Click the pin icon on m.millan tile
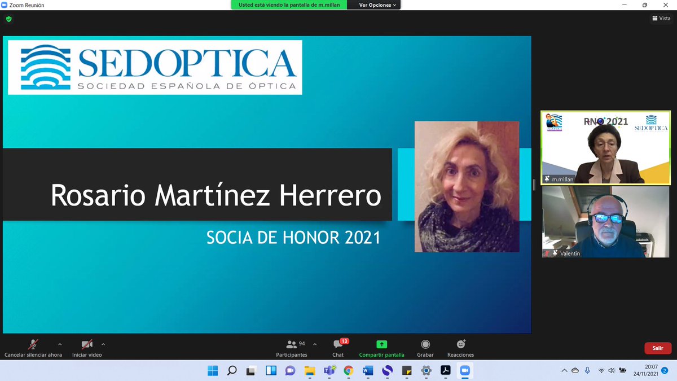Screen dimensions: 677x381 (x=547, y=179)
